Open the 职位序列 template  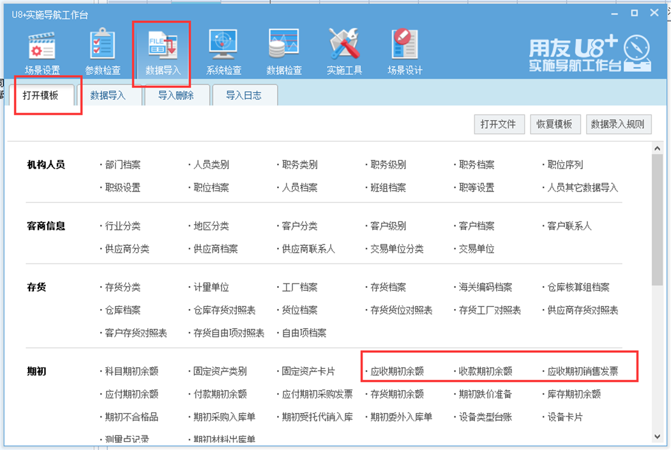[x=565, y=165]
